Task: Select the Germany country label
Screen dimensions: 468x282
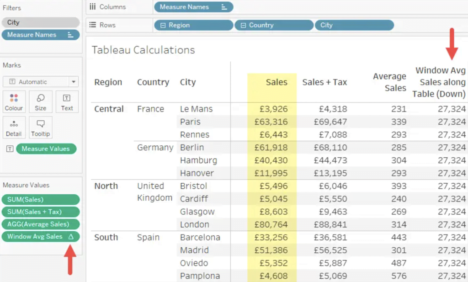Action: [155, 148]
